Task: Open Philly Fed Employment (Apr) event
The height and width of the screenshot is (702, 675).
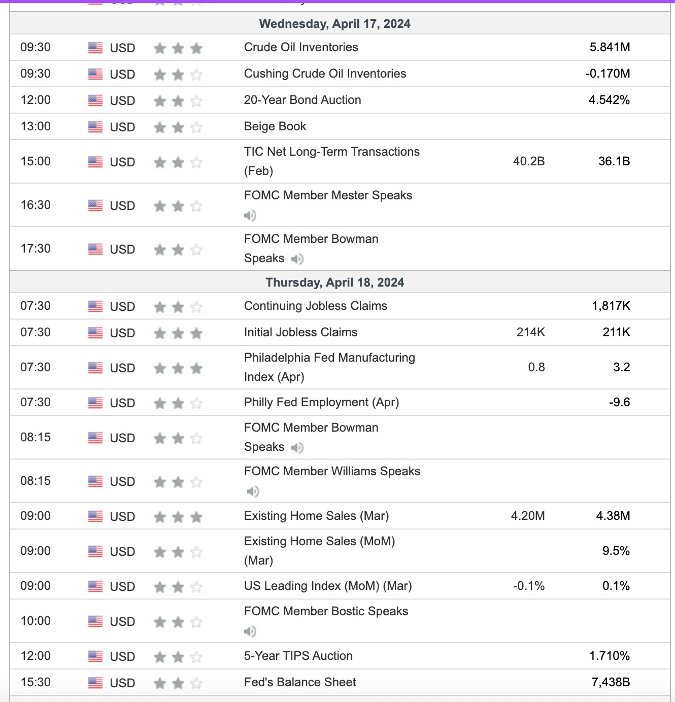Action: pos(322,402)
